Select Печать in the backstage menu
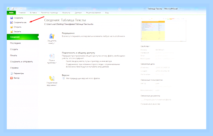The width and height of the screenshot is (213, 136). click(x=14, y=55)
